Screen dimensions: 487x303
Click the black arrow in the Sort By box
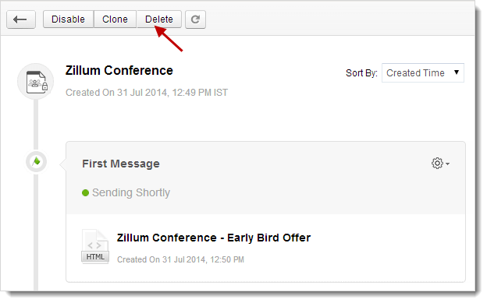coord(457,72)
